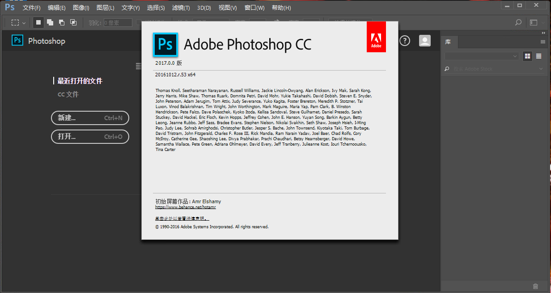Select the 'CC 文件' file list option
This screenshot has width=551, height=293.
pos(68,95)
